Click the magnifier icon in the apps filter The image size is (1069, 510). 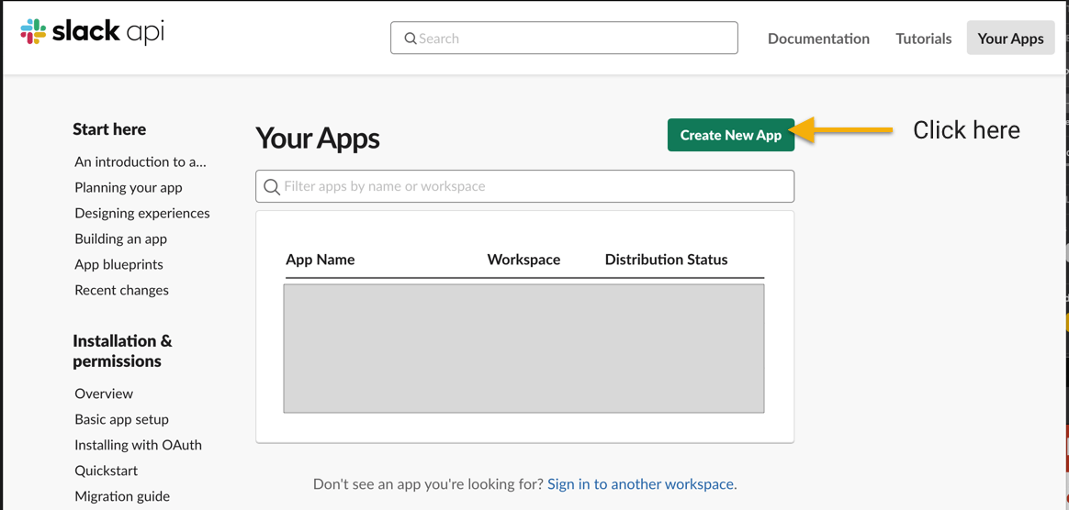click(x=271, y=186)
